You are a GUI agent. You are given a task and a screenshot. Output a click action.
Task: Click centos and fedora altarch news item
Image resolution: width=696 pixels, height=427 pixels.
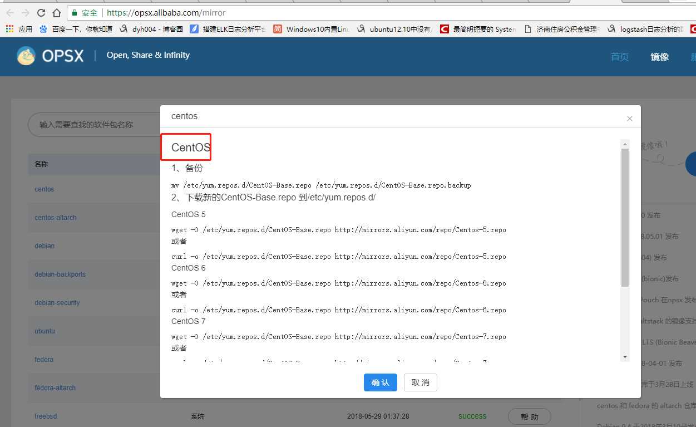(646, 406)
